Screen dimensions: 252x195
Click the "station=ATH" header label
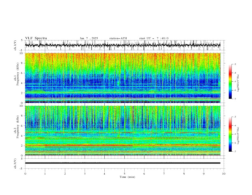[118, 38]
